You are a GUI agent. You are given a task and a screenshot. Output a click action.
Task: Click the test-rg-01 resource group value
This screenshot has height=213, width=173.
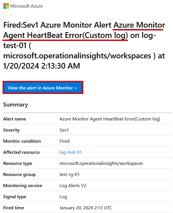click(x=69, y=175)
